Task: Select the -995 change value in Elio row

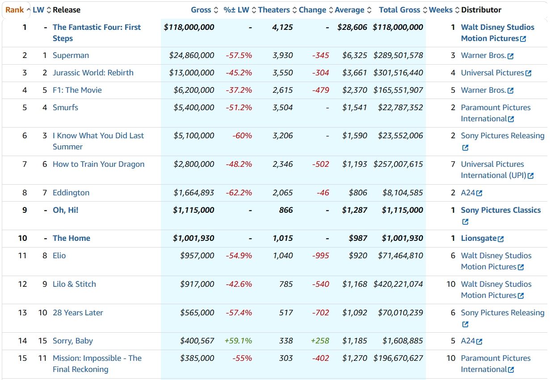Action: (320, 256)
